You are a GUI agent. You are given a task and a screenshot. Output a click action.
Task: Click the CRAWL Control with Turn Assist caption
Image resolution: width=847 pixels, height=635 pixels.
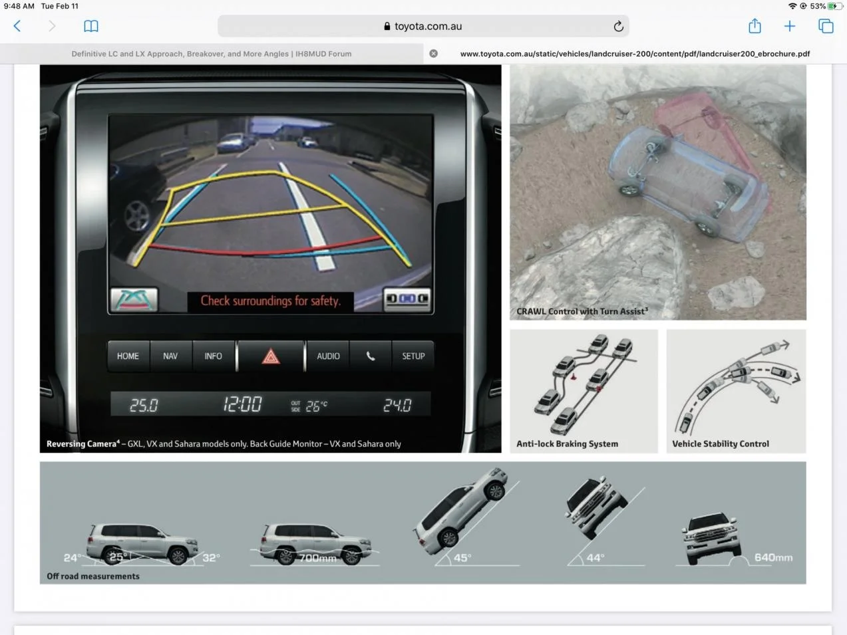point(582,311)
